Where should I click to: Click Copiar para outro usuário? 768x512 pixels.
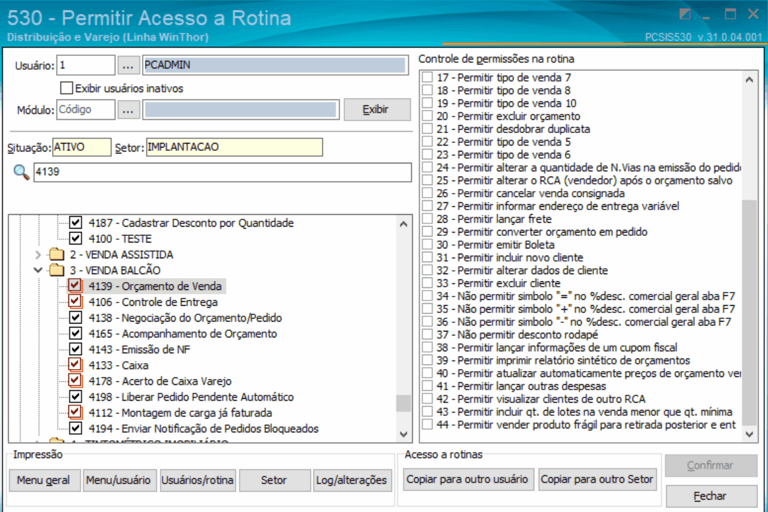467,479
